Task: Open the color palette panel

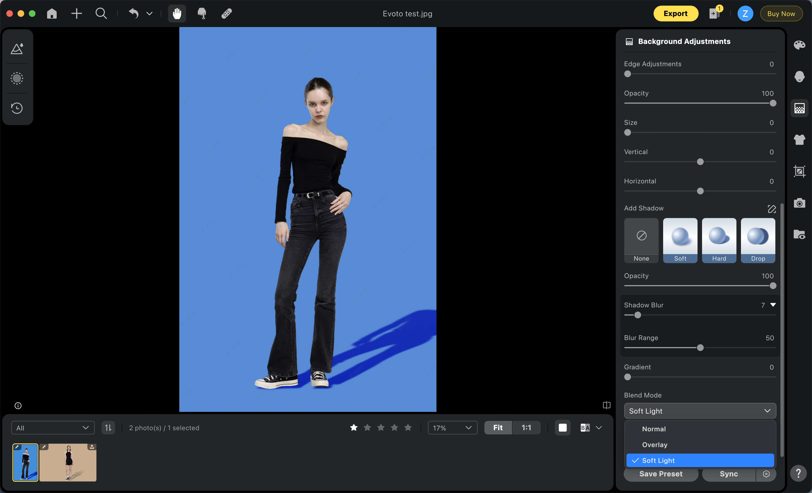Action: point(799,45)
